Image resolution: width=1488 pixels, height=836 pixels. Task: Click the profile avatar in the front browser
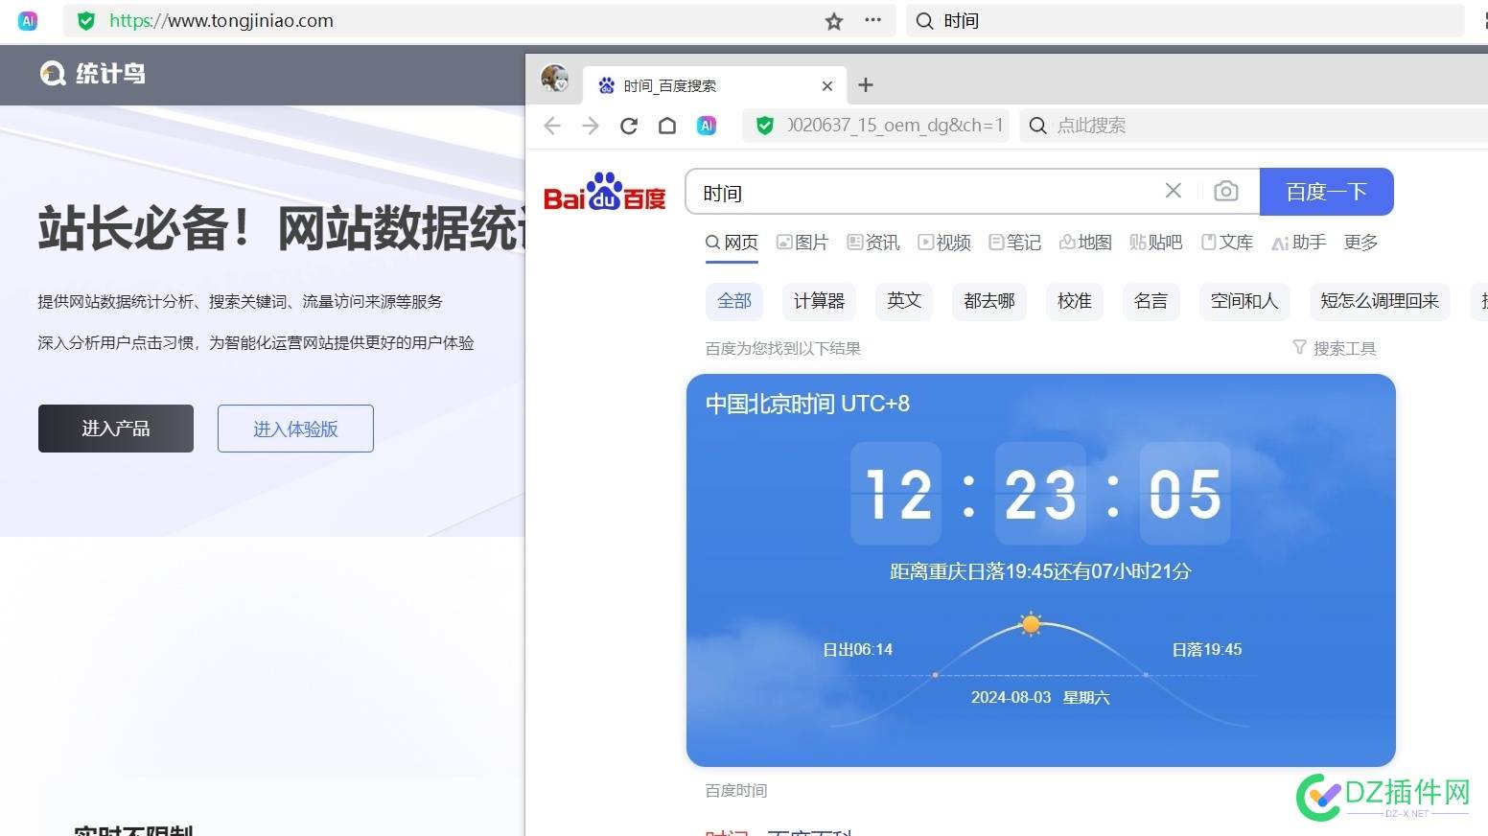[554, 79]
